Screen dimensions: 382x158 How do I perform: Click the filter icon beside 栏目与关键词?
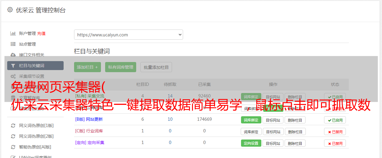click(13, 66)
